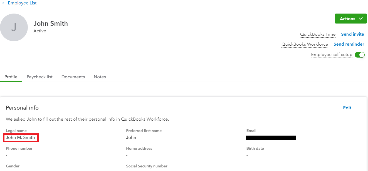This screenshot has height=171, width=368.
Task: Click the QuickBooks Time label
Action: (318, 34)
